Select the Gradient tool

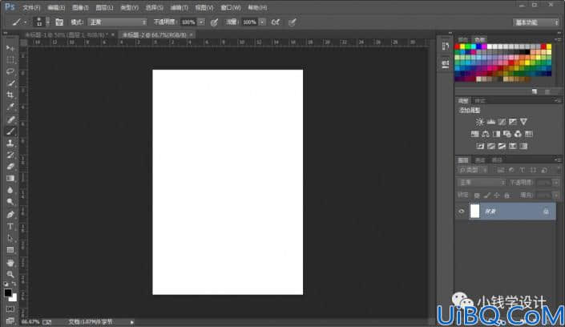click(x=10, y=179)
